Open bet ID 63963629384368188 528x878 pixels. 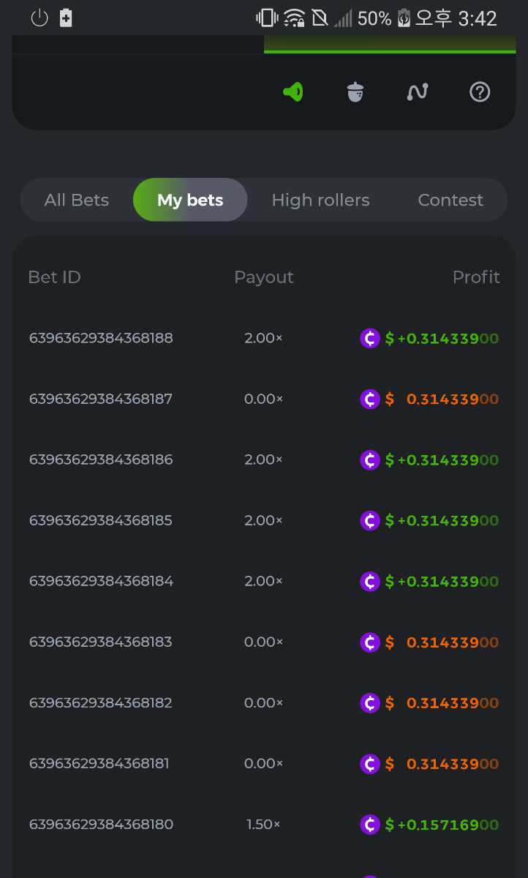click(101, 338)
